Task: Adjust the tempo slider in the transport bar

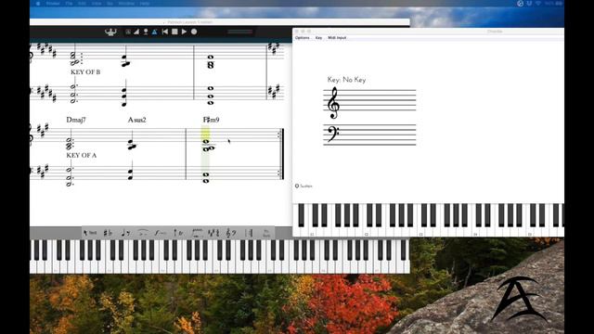Action: point(239,32)
